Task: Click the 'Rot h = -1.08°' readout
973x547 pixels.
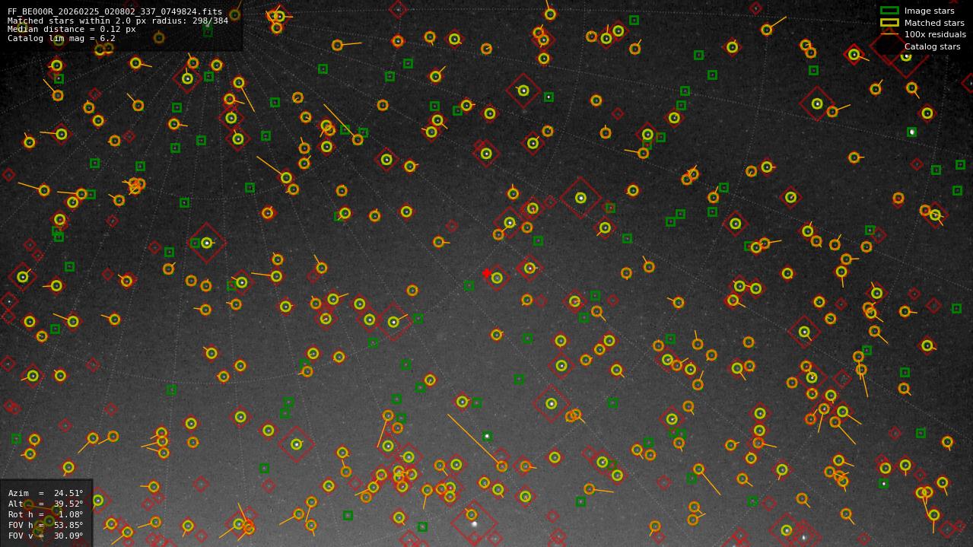Action: click(x=46, y=514)
